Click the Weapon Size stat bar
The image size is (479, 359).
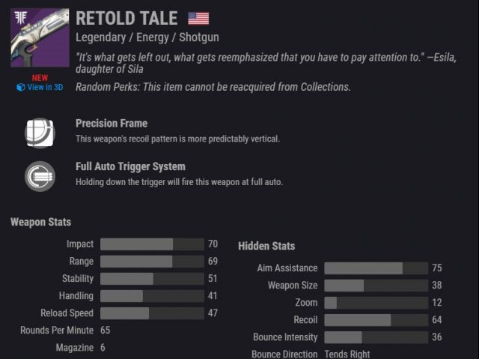click(x=376, y=286)
